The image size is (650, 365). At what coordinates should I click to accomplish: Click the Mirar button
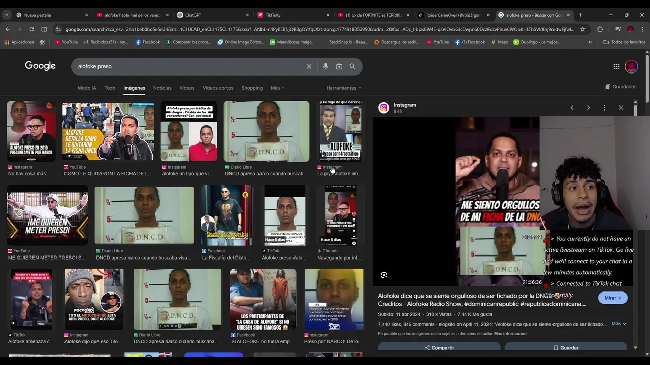coord(612,298)
